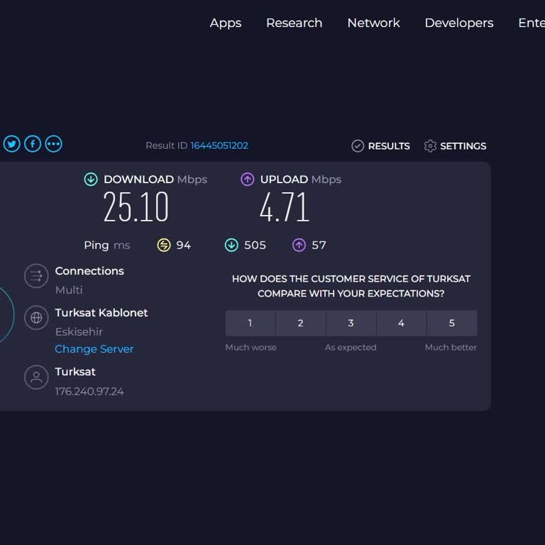Image resolution: width=545 pixels, height=545 pixels.
Task: Click the download arrow icon beside DOWNLOAD
Action: [91, 180]
